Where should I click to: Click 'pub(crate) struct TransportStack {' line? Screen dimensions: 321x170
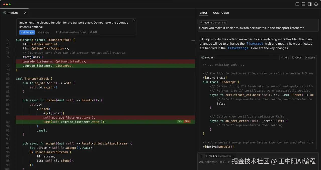click(45, 40)
